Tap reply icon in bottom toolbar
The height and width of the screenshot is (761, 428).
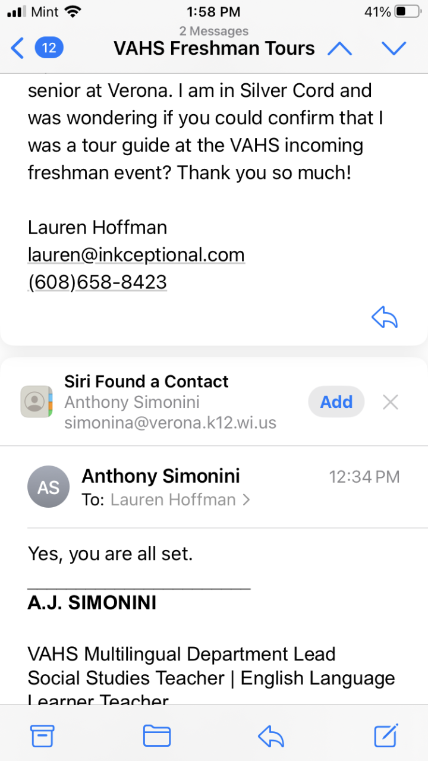pos(271,736)
